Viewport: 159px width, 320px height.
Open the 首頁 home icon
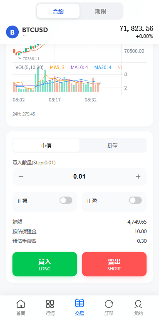pos(21,304)
